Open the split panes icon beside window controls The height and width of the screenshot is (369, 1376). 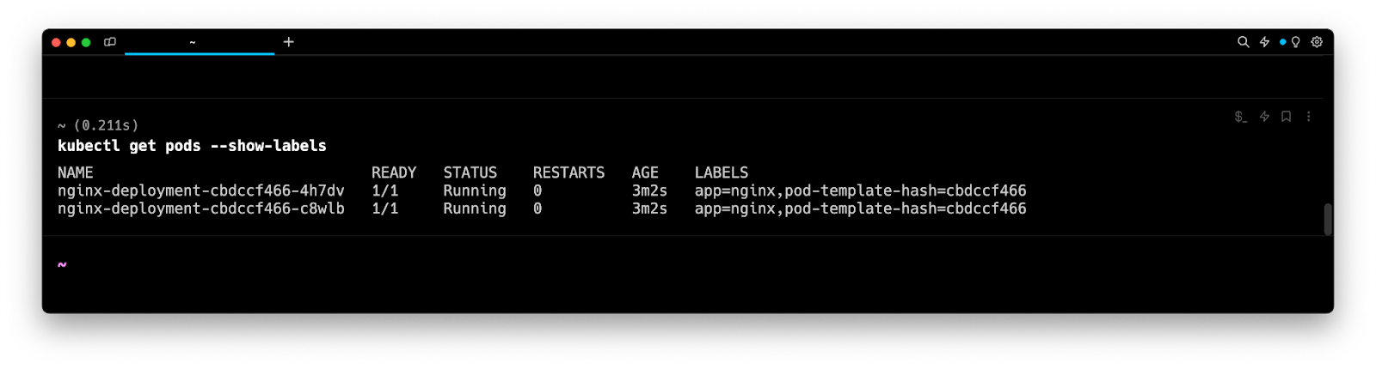tap(110, 42)
